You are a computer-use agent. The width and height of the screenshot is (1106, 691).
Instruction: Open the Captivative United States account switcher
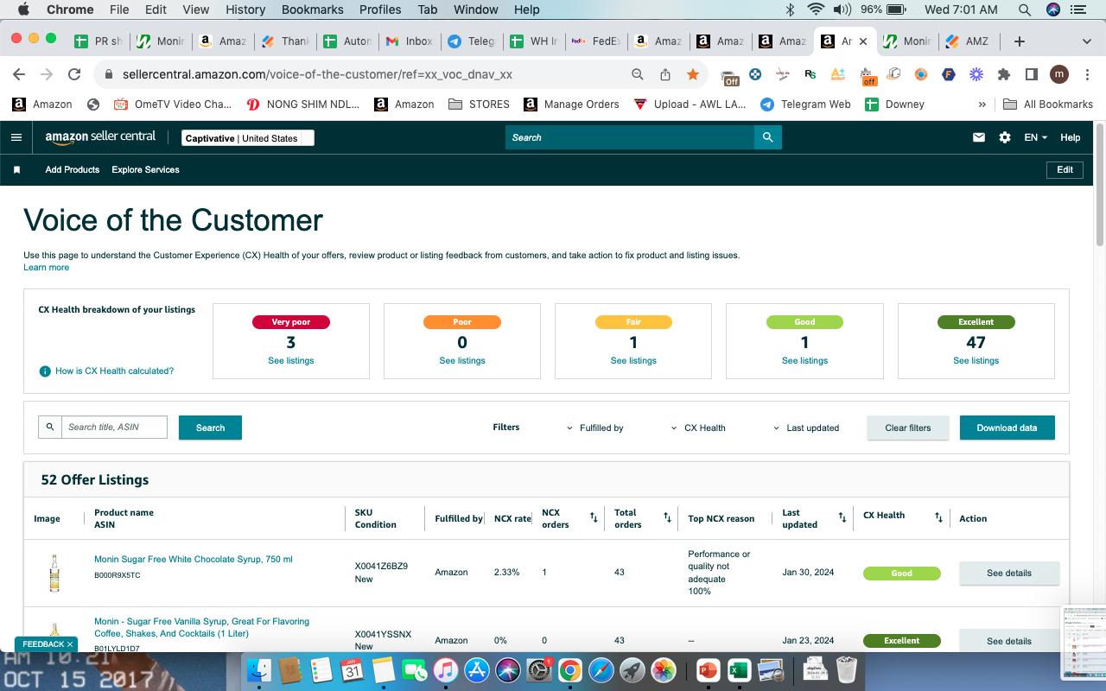click(x=248, y=138)
